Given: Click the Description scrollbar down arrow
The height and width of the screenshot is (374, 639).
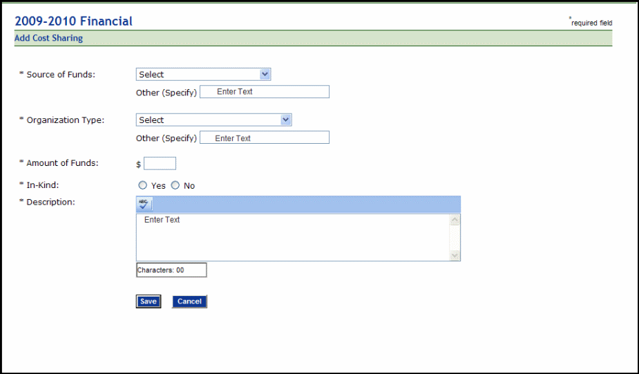Looking at the screenshot, I should [455, 255].
